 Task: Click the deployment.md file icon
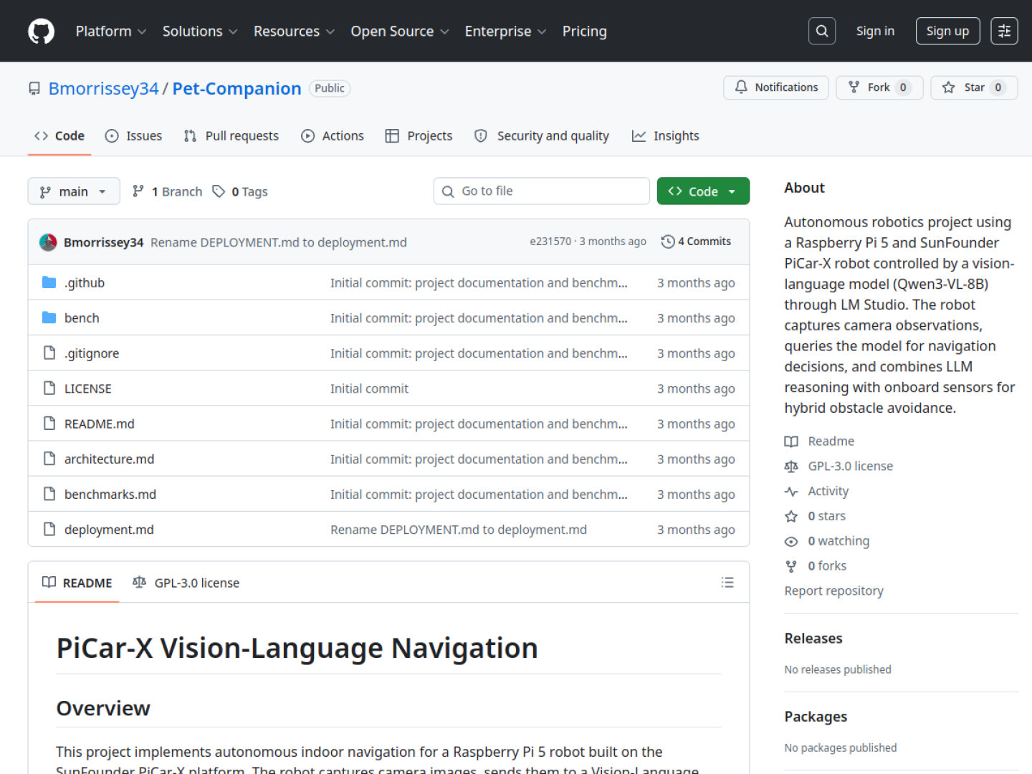click(49, 529)
